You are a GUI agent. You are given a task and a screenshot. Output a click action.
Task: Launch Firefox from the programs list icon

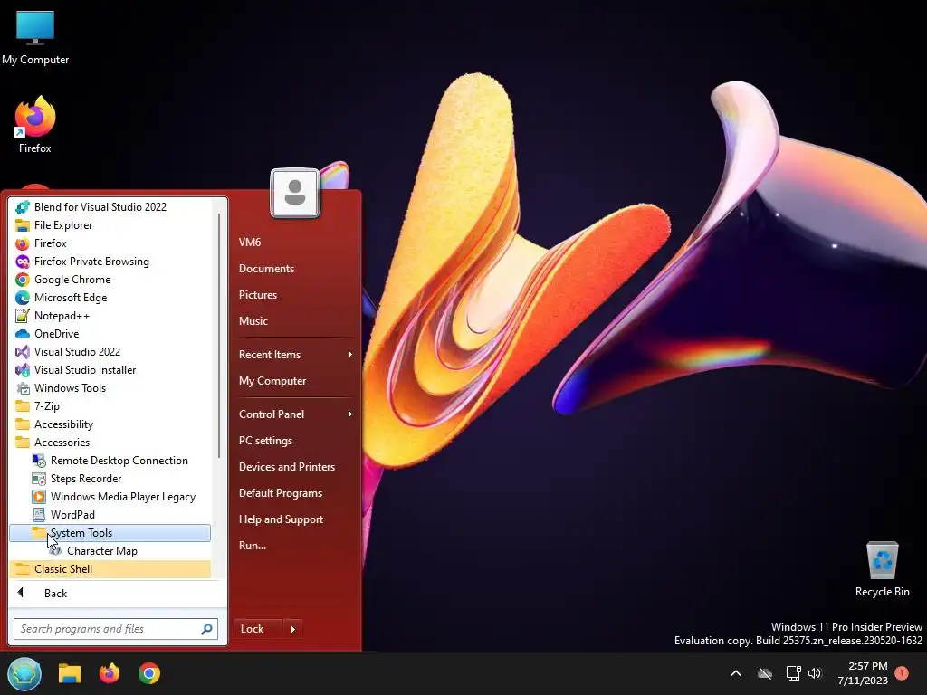pyautogui.click(x=23, y=243)
